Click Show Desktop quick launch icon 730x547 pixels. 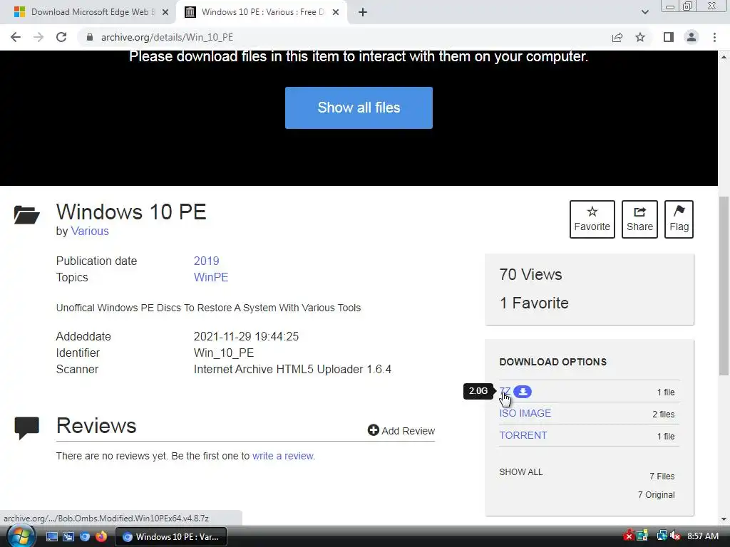52,536
